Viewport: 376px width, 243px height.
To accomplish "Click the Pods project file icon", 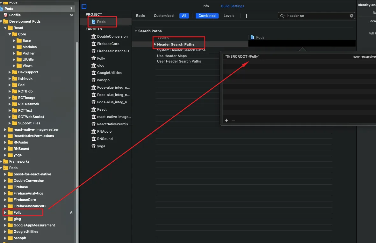I will tap(94, 22).
